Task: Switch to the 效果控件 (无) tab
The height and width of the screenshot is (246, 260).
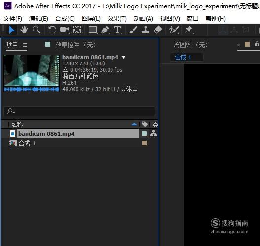Action: (x=75, y=45)
